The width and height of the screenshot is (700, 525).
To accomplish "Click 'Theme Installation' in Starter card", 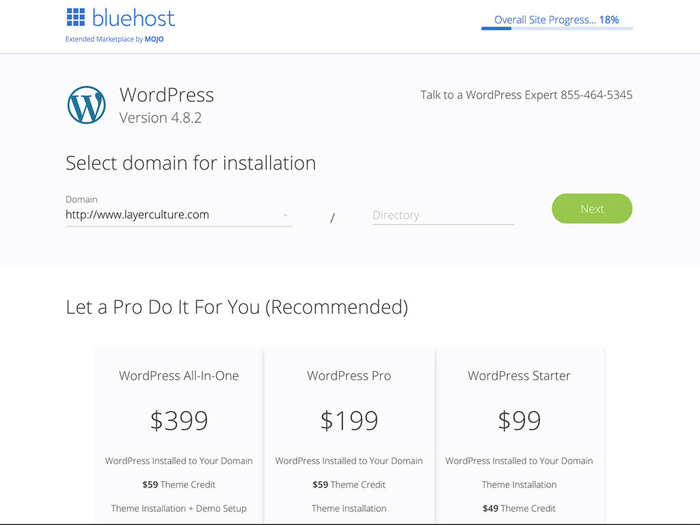I will pos(520,485).
